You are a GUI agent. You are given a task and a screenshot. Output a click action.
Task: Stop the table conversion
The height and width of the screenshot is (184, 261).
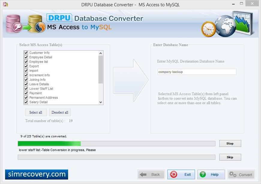click(230, 144)
